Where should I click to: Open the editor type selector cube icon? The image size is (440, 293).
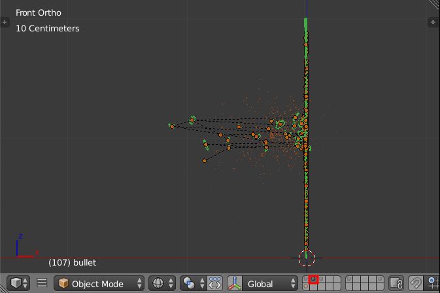point(18,283)
